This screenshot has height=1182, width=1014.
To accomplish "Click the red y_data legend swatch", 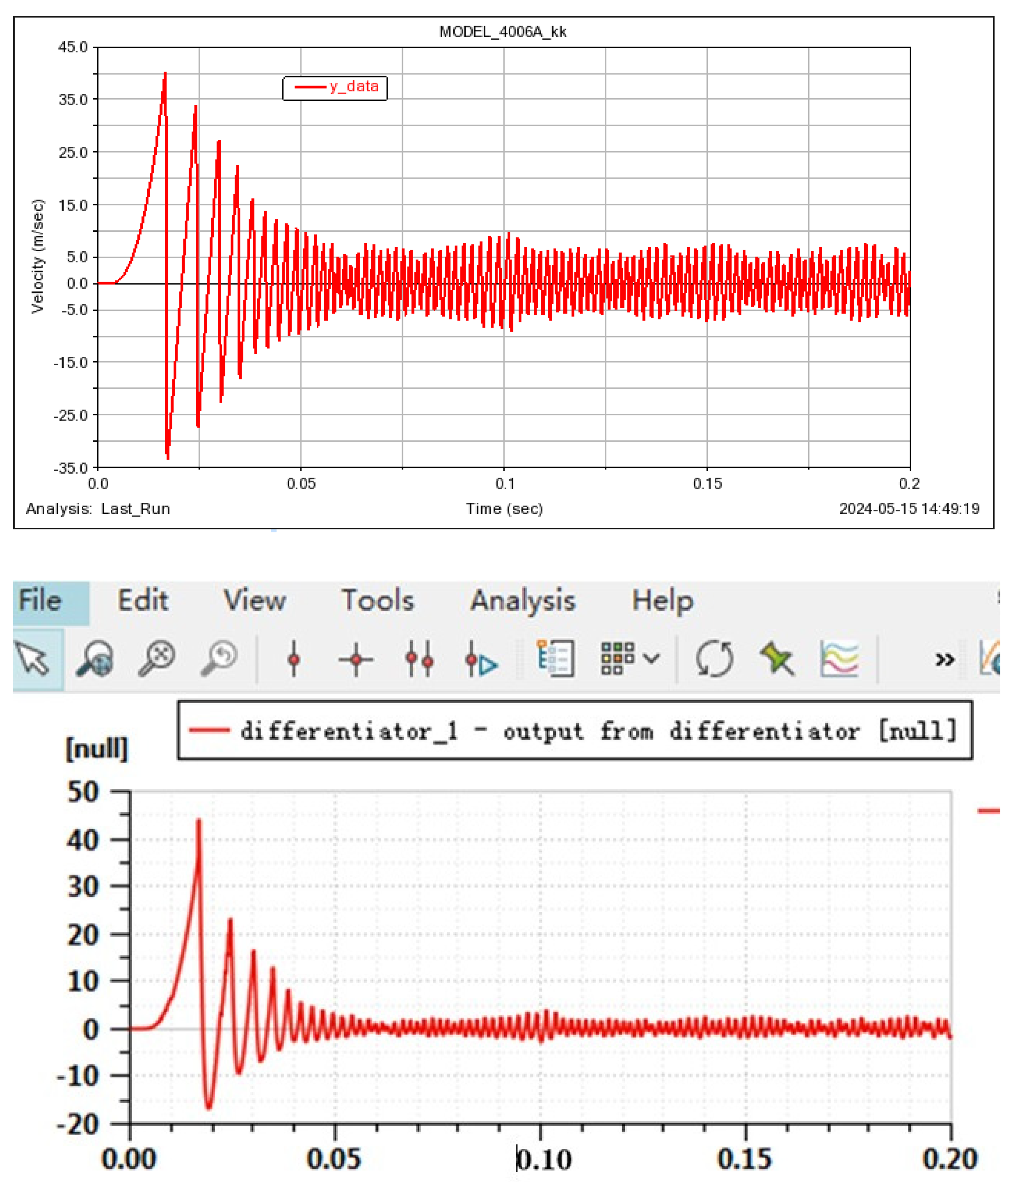I will [x=310, y=87].
